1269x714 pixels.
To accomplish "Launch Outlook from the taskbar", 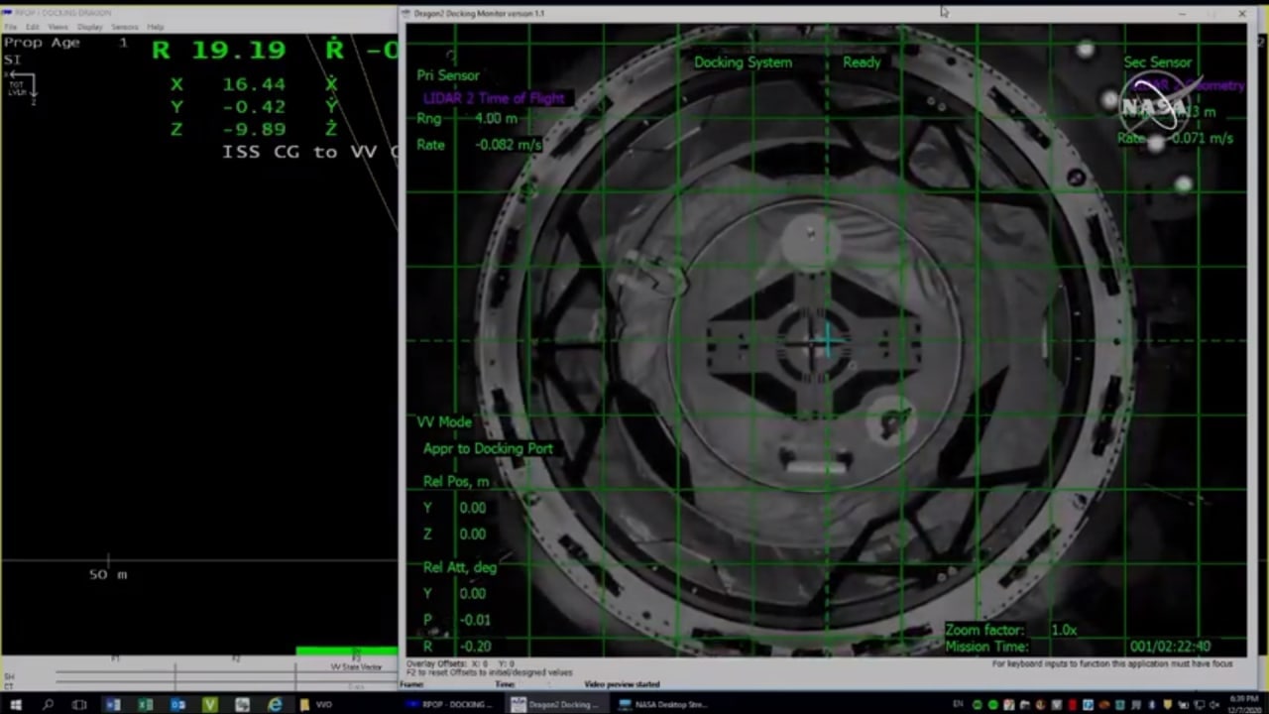I will pos(177,705).
